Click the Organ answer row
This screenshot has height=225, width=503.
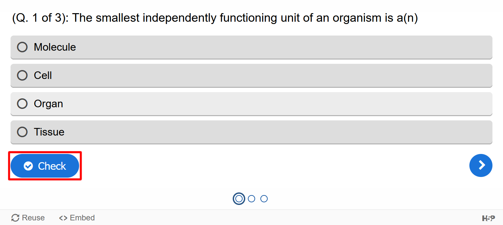pos(251,104)
